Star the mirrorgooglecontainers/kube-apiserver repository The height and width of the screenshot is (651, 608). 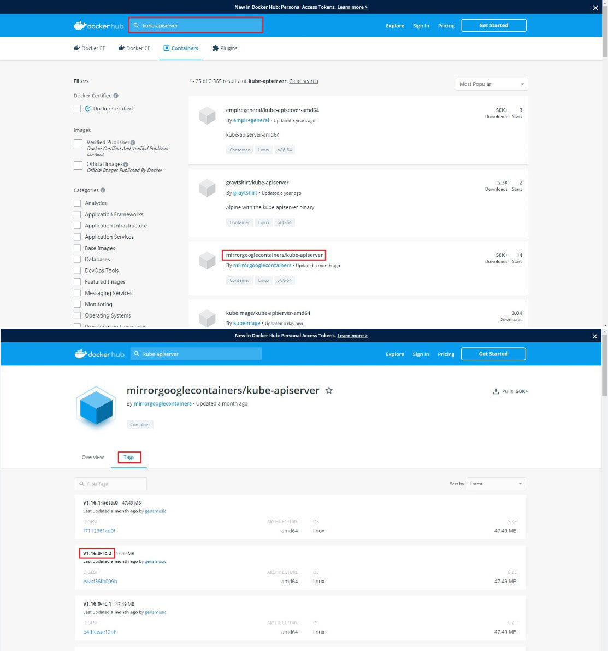(329, 390)
